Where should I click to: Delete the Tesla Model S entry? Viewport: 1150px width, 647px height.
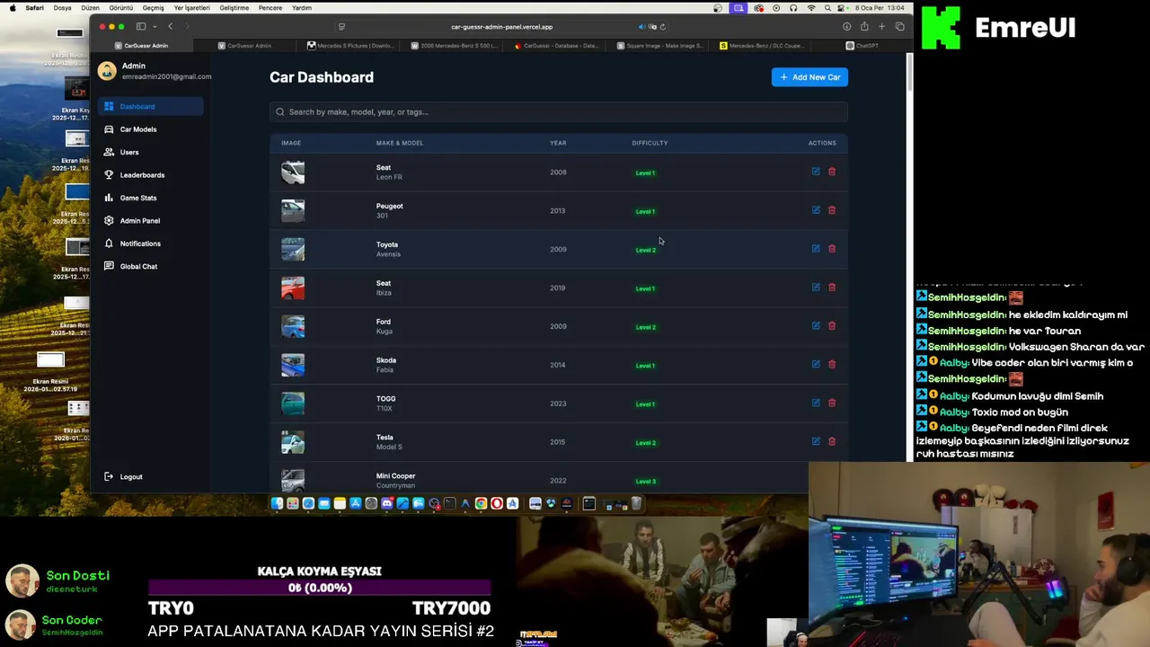click(x=832, y=441)
